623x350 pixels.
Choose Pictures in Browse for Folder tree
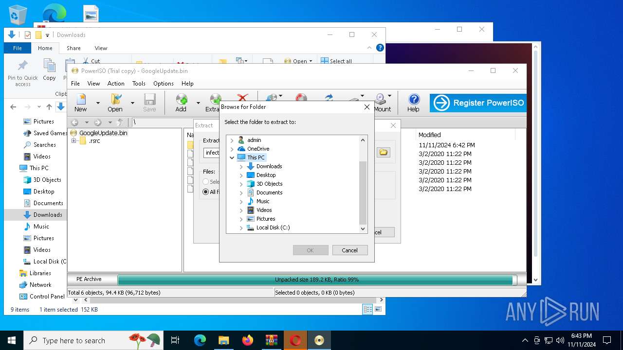click(266, 219)
